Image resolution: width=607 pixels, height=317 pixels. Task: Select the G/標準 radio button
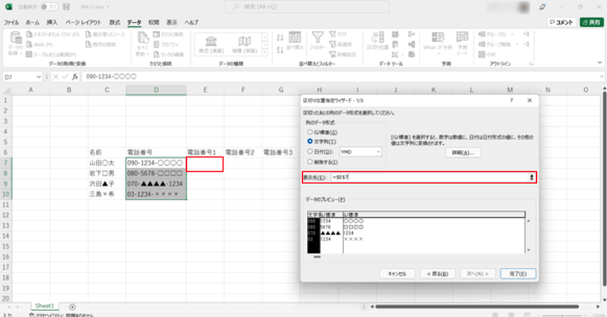(x=310, y=133)
